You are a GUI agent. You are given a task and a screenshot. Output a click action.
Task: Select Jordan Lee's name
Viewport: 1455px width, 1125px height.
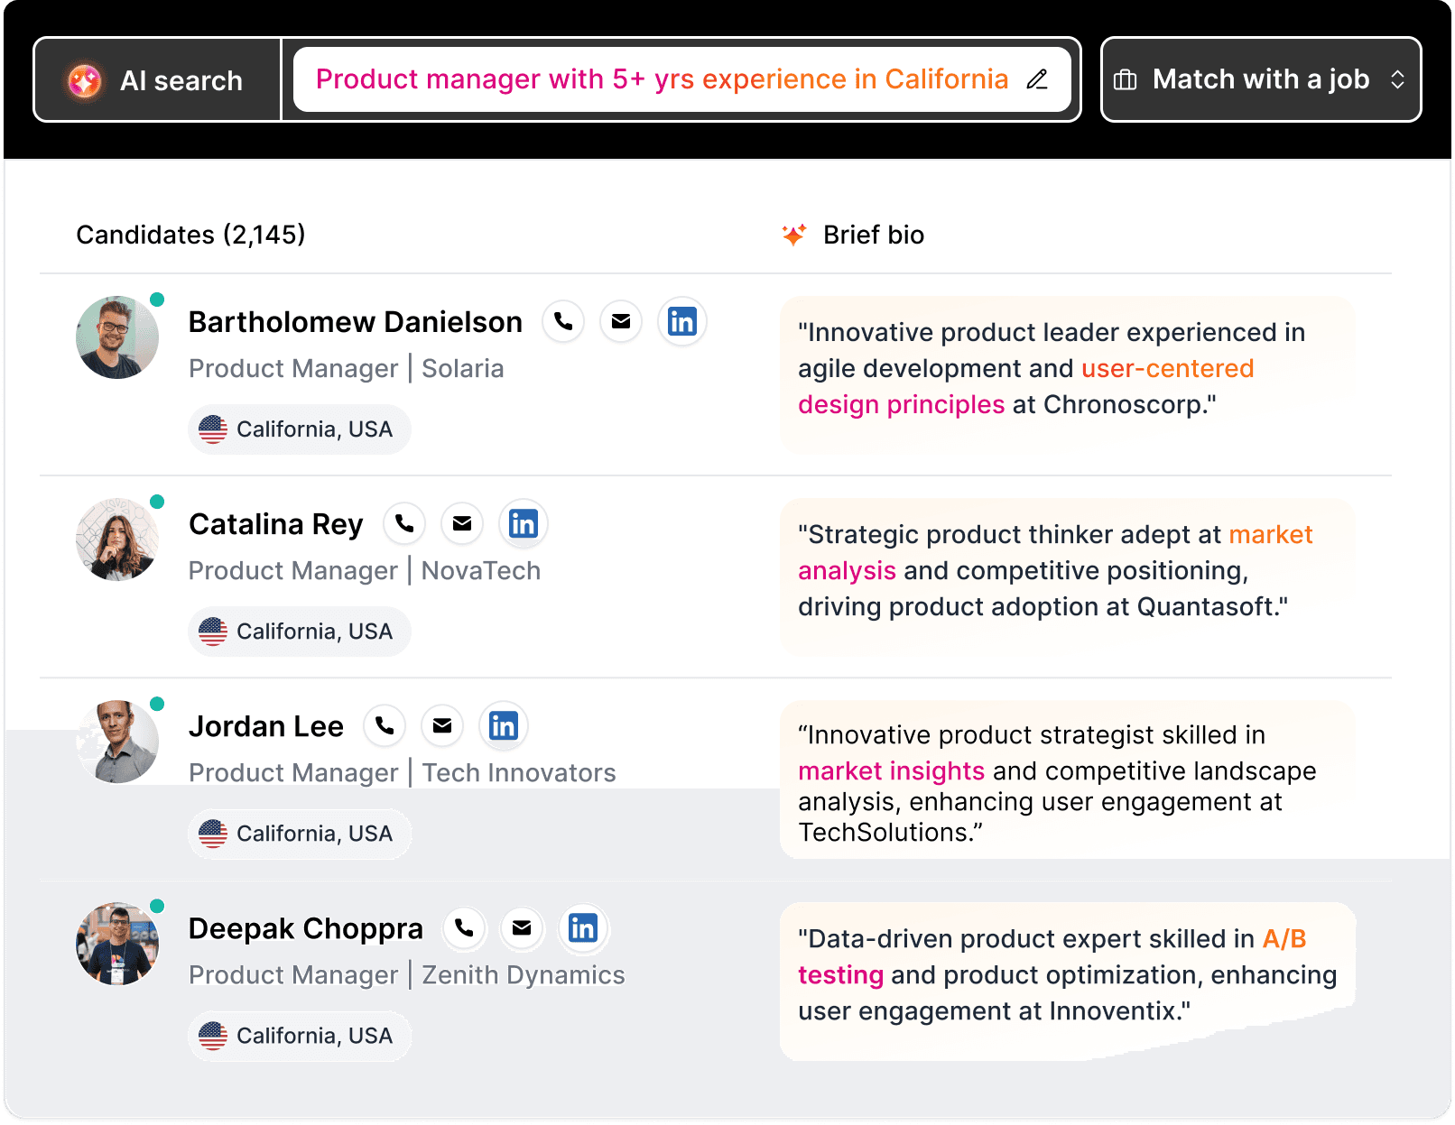coord(266,725)
